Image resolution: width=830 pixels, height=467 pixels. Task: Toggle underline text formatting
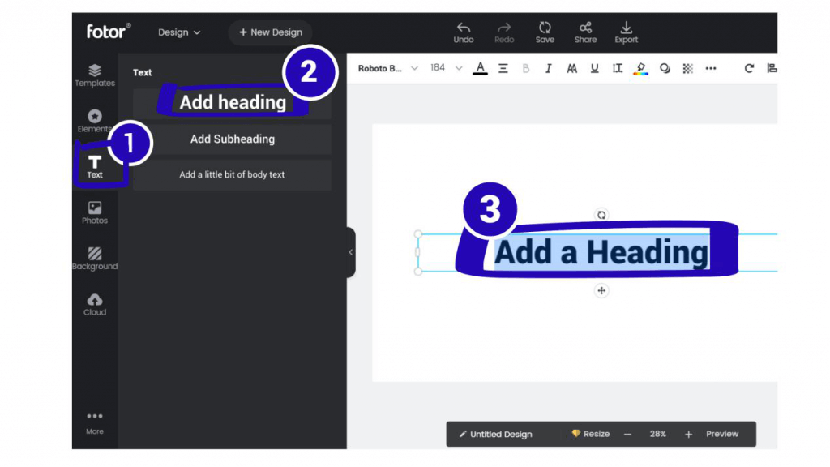point(594,68)
